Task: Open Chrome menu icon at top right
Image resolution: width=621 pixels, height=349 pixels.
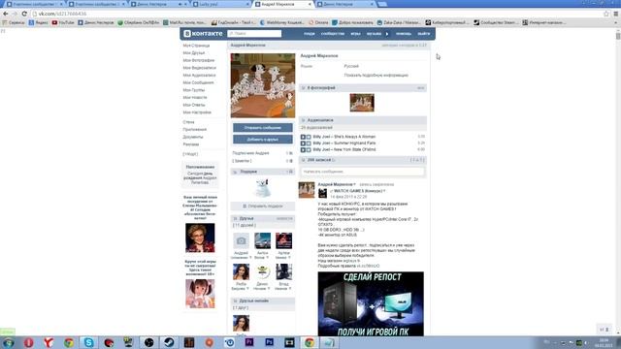Action: (616, 14)
